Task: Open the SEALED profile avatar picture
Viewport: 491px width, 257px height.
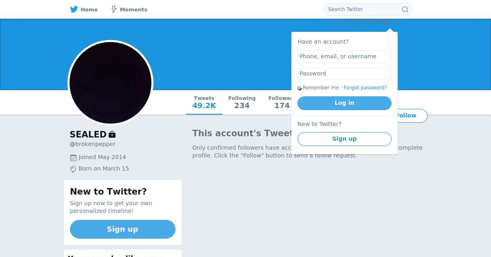Action: (110, 83)
